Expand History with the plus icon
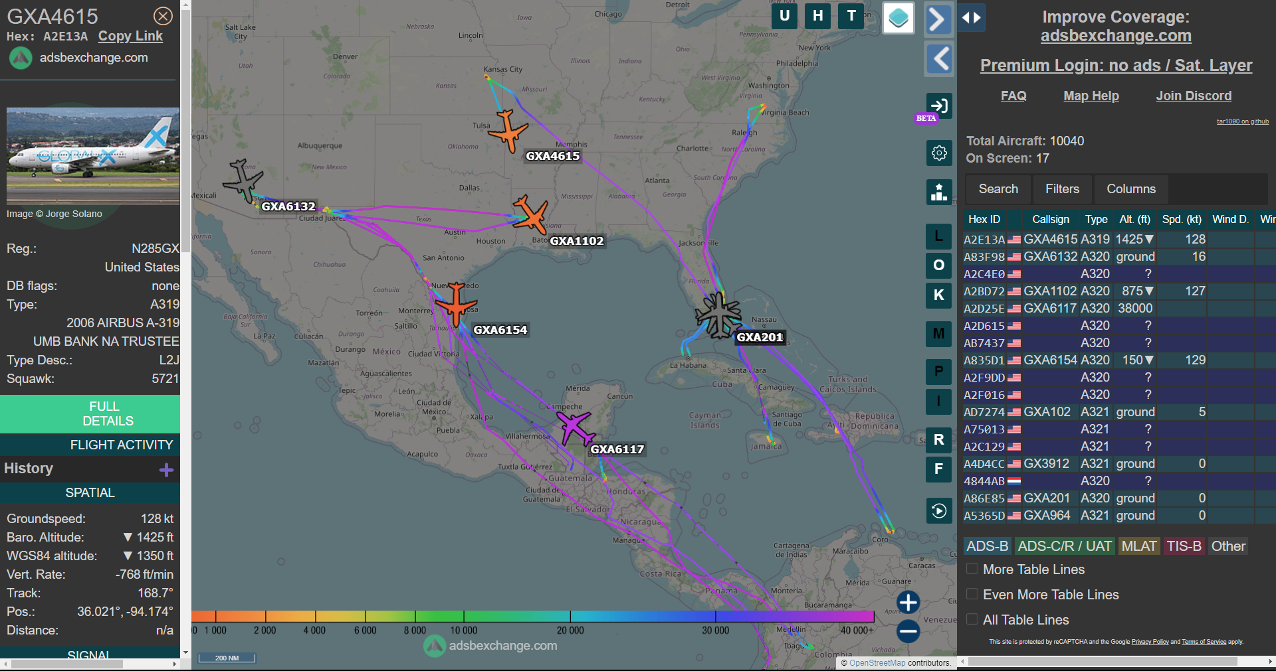The image size is (1276, 671). click(166, 470)
